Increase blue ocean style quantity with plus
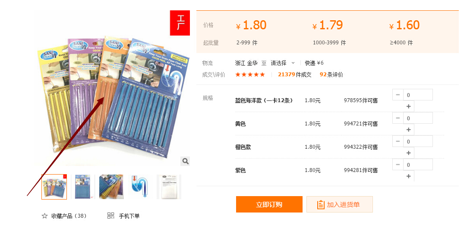 point(409,106)
